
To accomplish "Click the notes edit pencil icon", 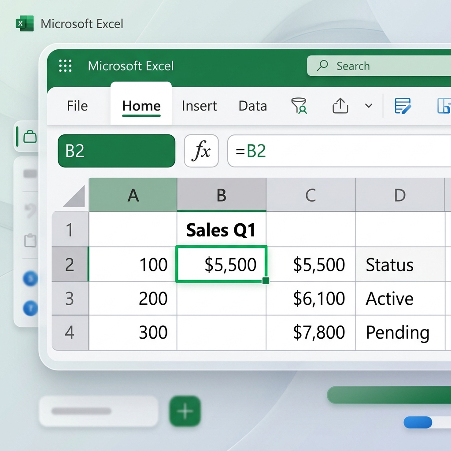I will coord(403,106).
